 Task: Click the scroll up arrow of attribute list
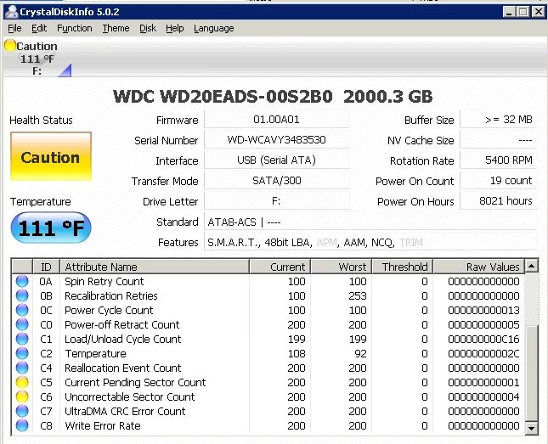click(x=532, y=267)
